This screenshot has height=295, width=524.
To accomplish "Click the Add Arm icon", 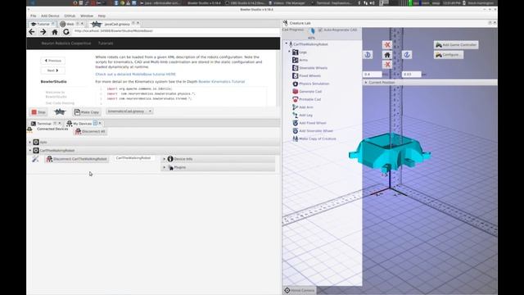I will point(295,107).
